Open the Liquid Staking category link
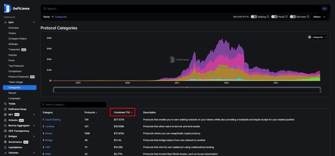 52,120
